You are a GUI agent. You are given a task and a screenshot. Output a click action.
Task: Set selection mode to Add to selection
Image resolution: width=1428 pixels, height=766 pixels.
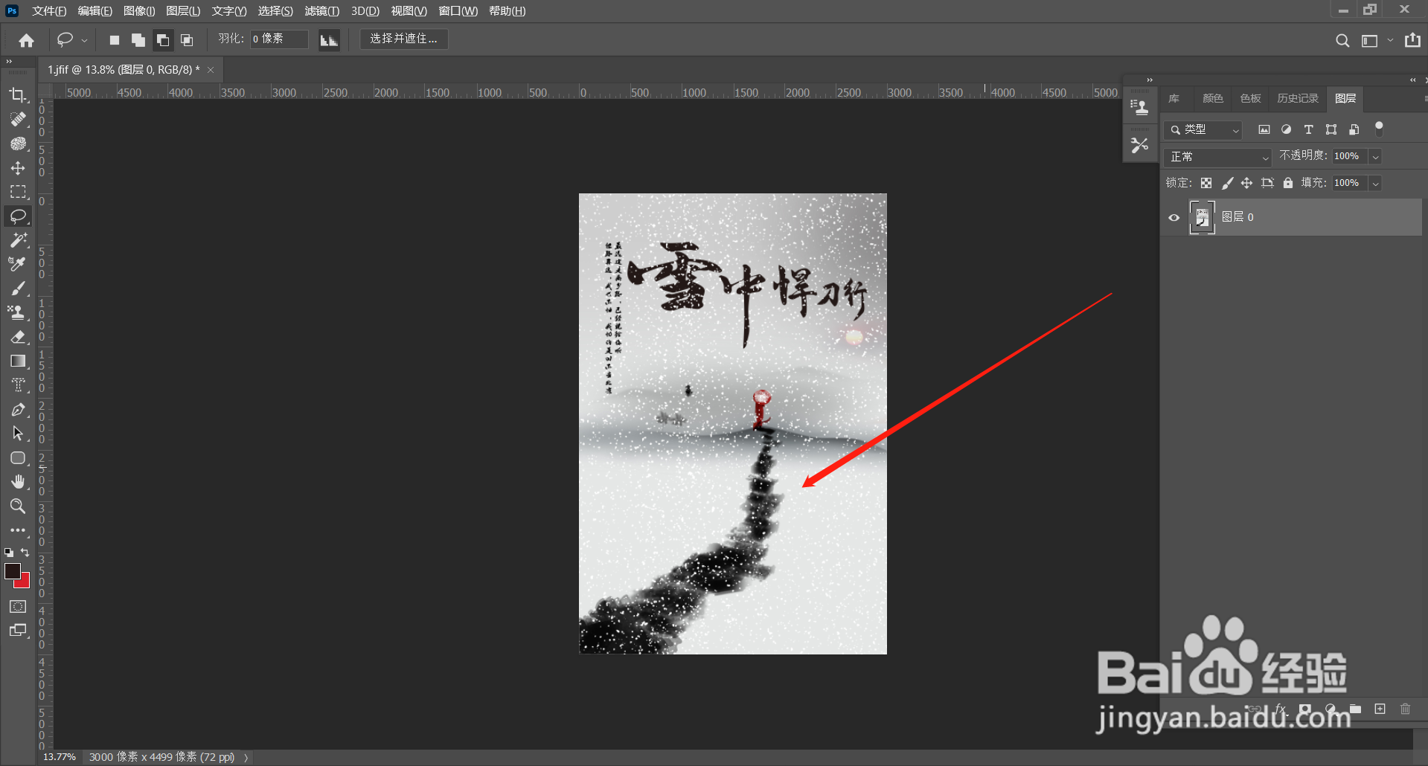coord(138,40)
